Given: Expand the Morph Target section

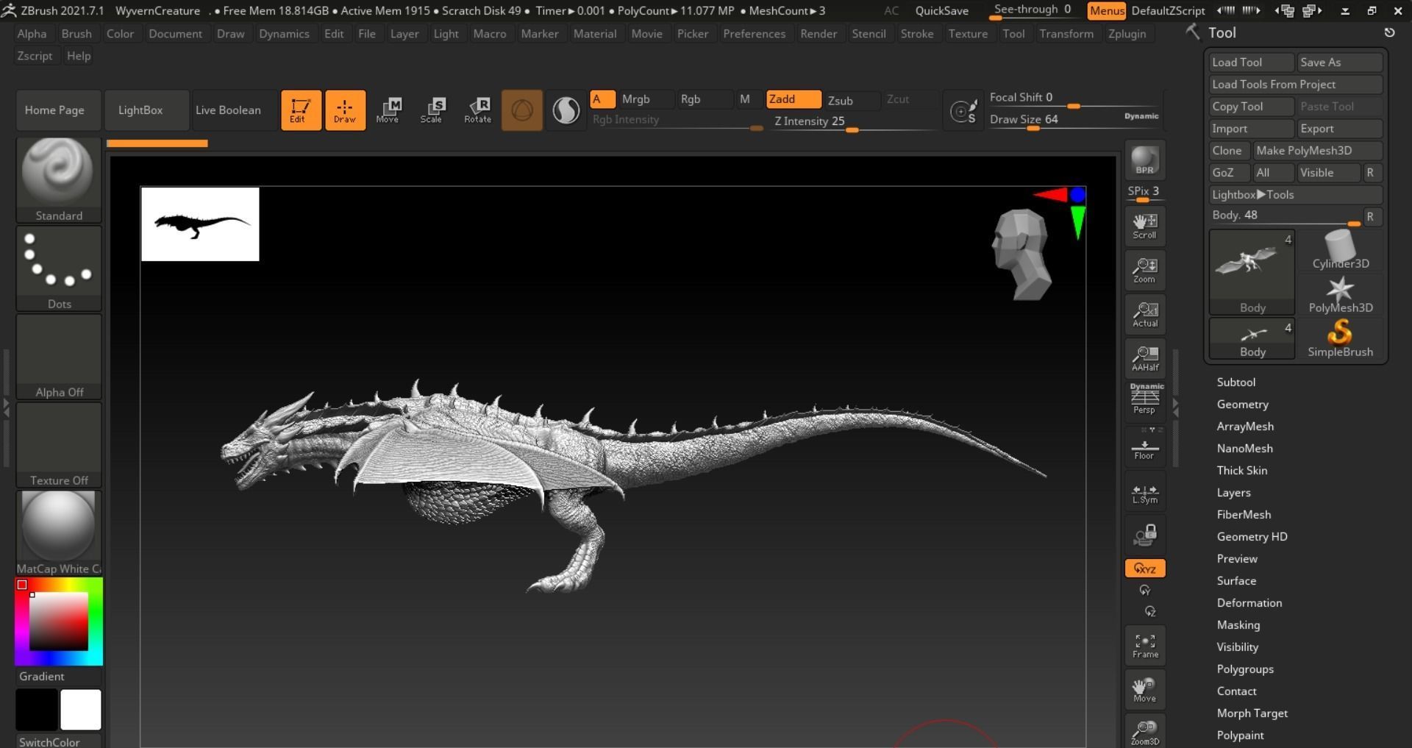Looking at the screenshot, I should point(1252,713).
